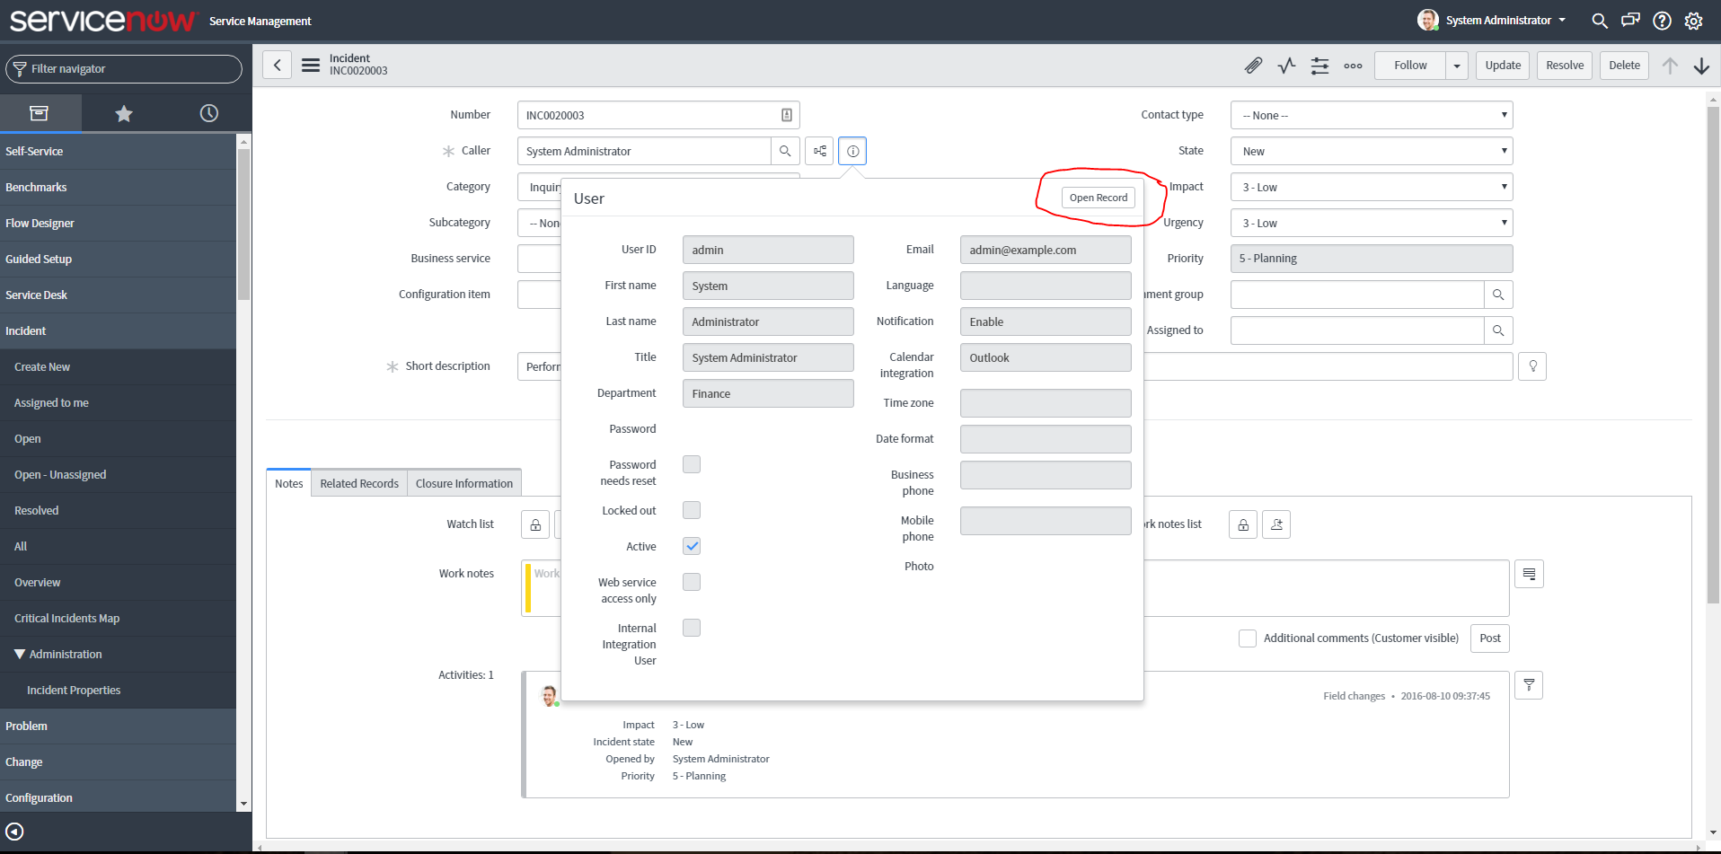Open the caller info preview icon
The image size is (1721, 854).
point(852,150)
